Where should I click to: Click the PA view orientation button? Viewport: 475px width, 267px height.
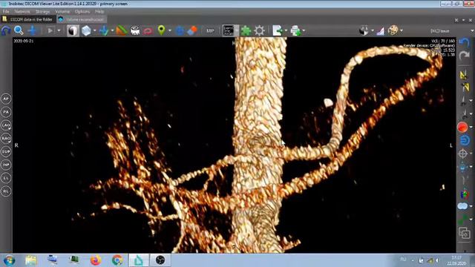[x=6, y=112]
